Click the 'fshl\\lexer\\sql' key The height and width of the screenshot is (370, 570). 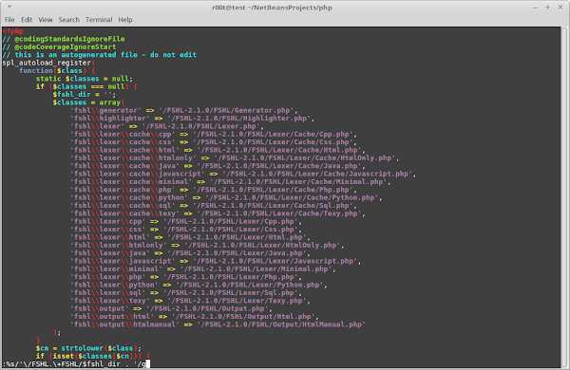point(107,293)
